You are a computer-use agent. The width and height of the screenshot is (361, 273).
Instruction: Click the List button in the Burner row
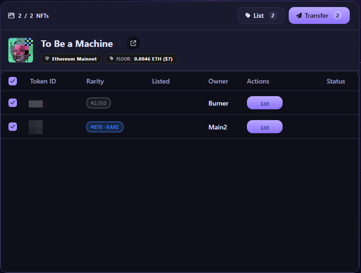coord(265,103)
